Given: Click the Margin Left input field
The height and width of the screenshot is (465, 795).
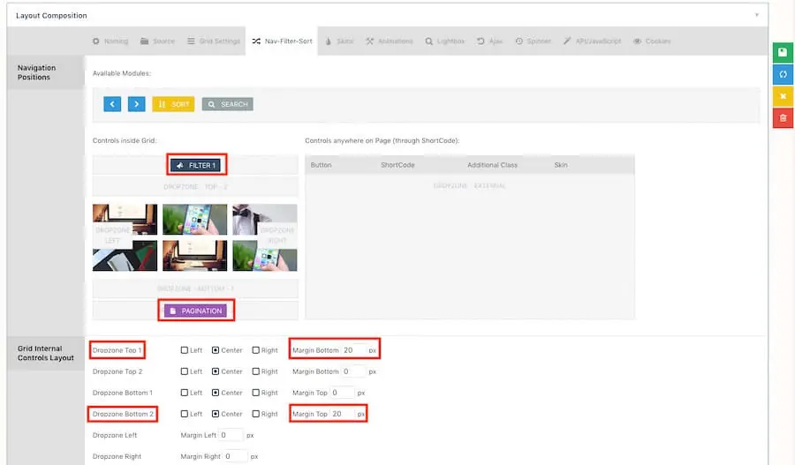Looking at the screenshot, I should 231,435.
